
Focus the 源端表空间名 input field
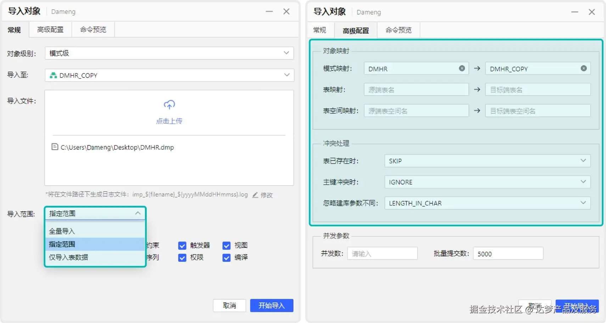coord(416,110)
